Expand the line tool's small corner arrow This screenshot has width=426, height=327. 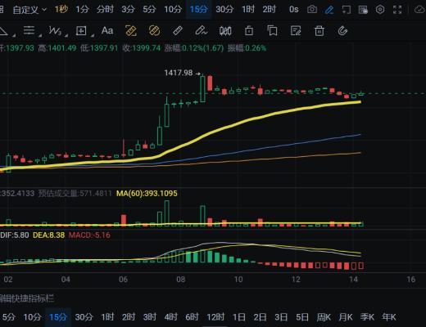pos(14,35)
